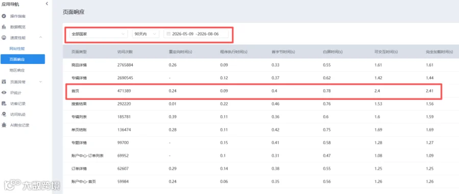Click the 可交互时间(s) column header

pyautogui.click(x=386, y=52)
